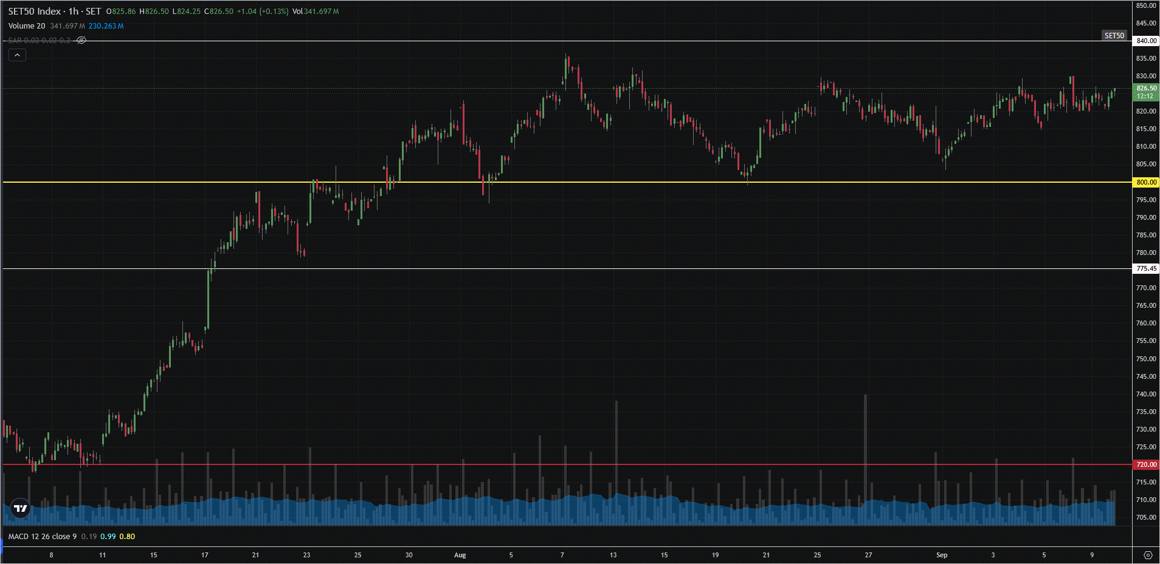Image resolution: width=1160 pixels, height=564 pixels.
Task: Select the MACD 12 26 close 9 legend
Action: [x=43, y=537]
